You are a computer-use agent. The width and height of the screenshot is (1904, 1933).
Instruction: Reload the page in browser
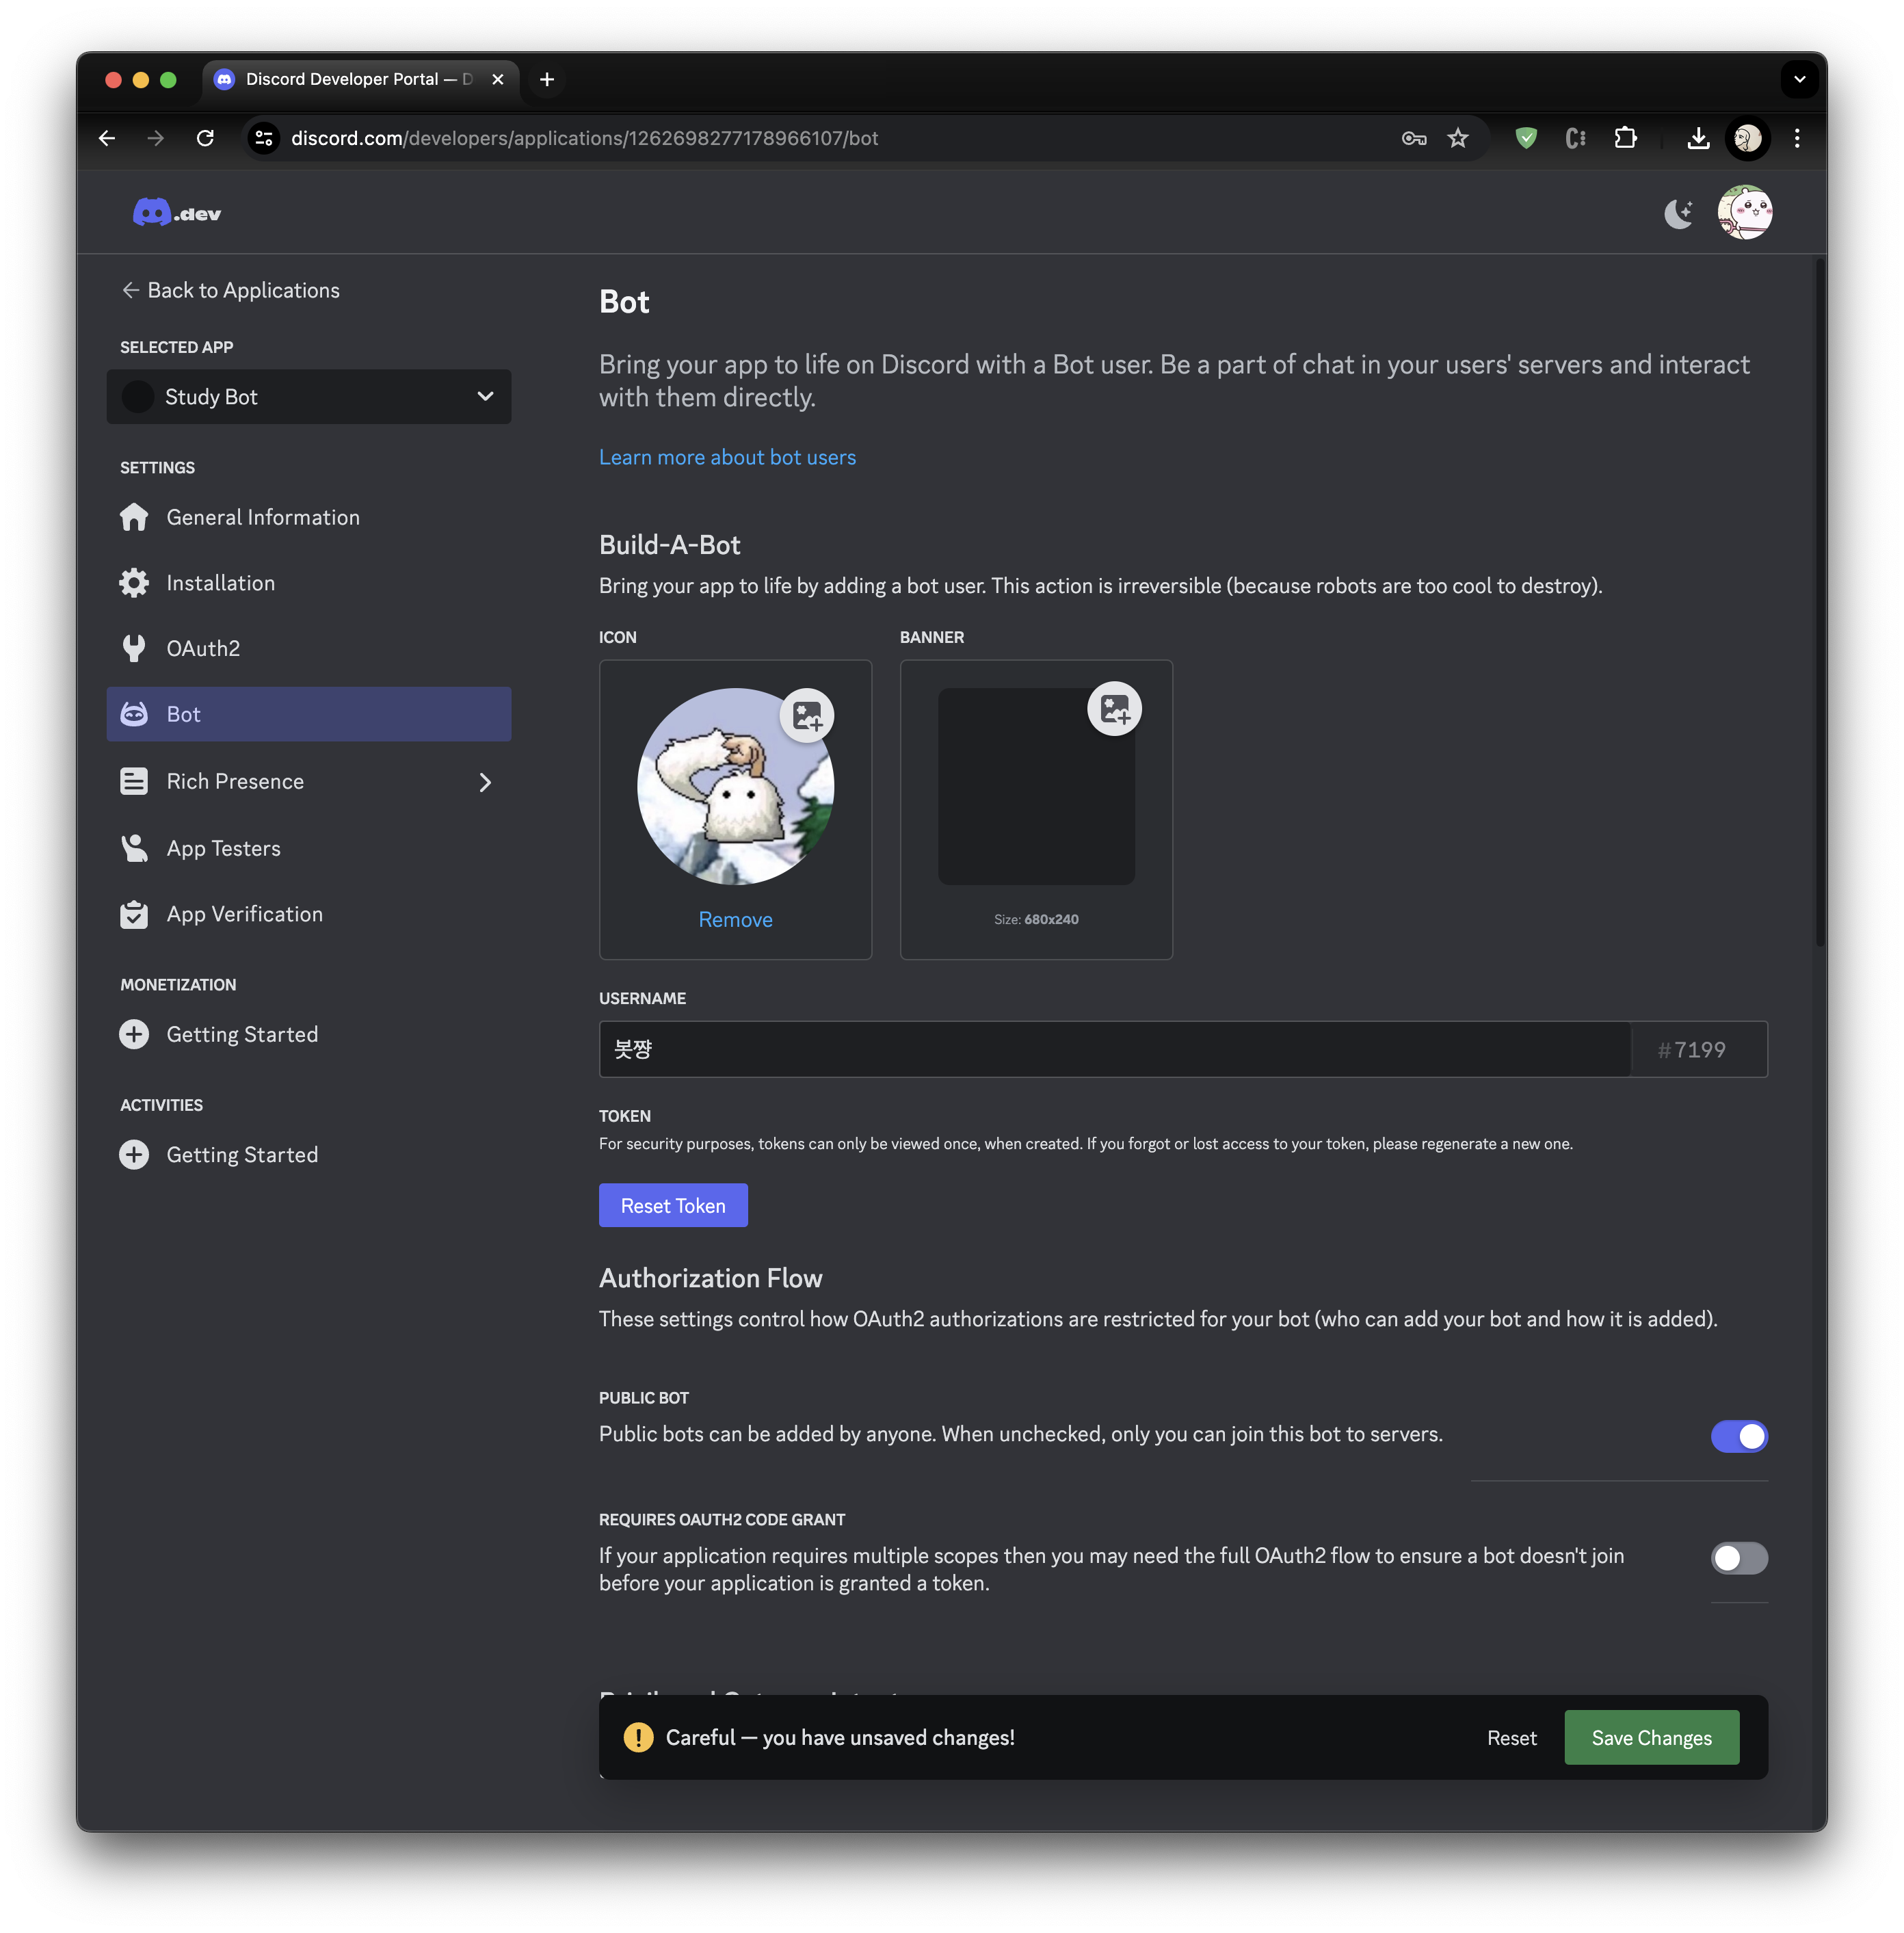click(x=205, y=138)
